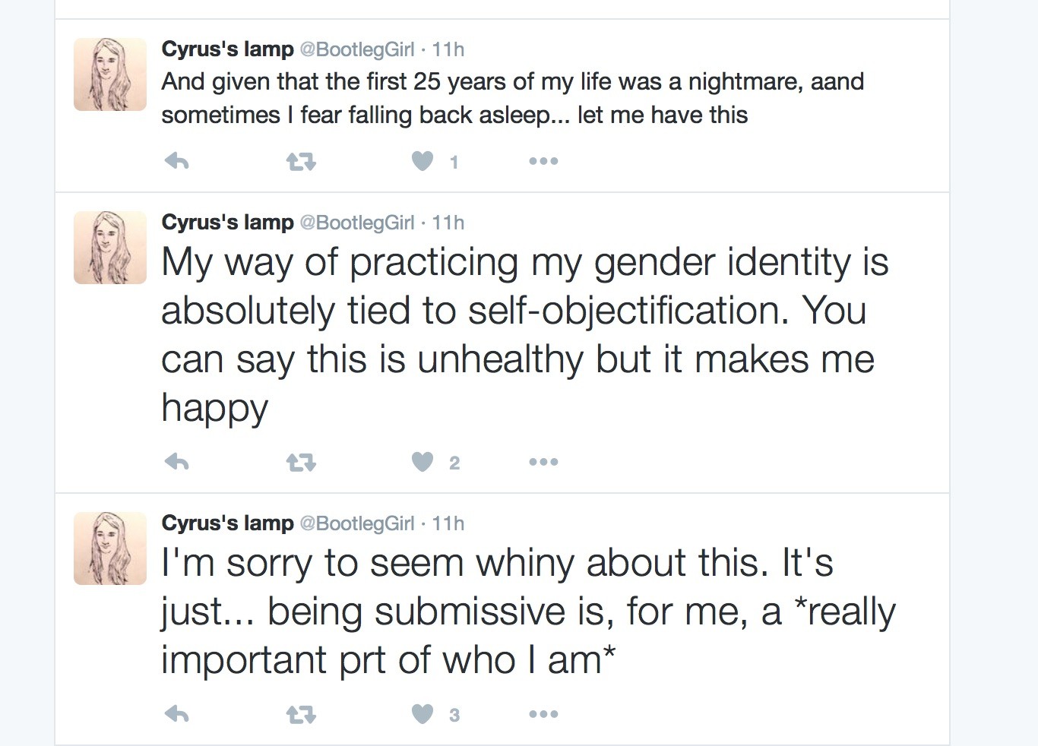The height and width of the screenshot is (746, 1038).
Task: Retweet the gender identity tweet
Action: pyautogui.click(x=301, y=462)
